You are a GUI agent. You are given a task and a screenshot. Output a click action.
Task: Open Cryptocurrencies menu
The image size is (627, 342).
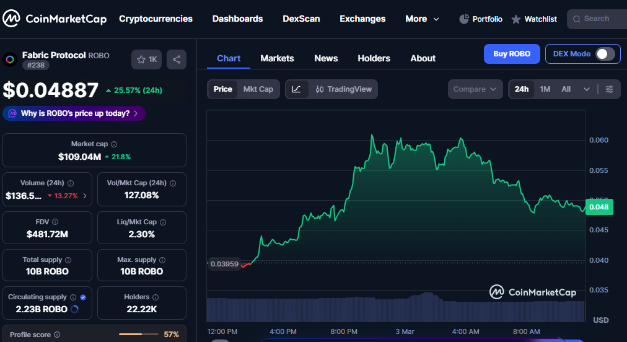(156, 19)
